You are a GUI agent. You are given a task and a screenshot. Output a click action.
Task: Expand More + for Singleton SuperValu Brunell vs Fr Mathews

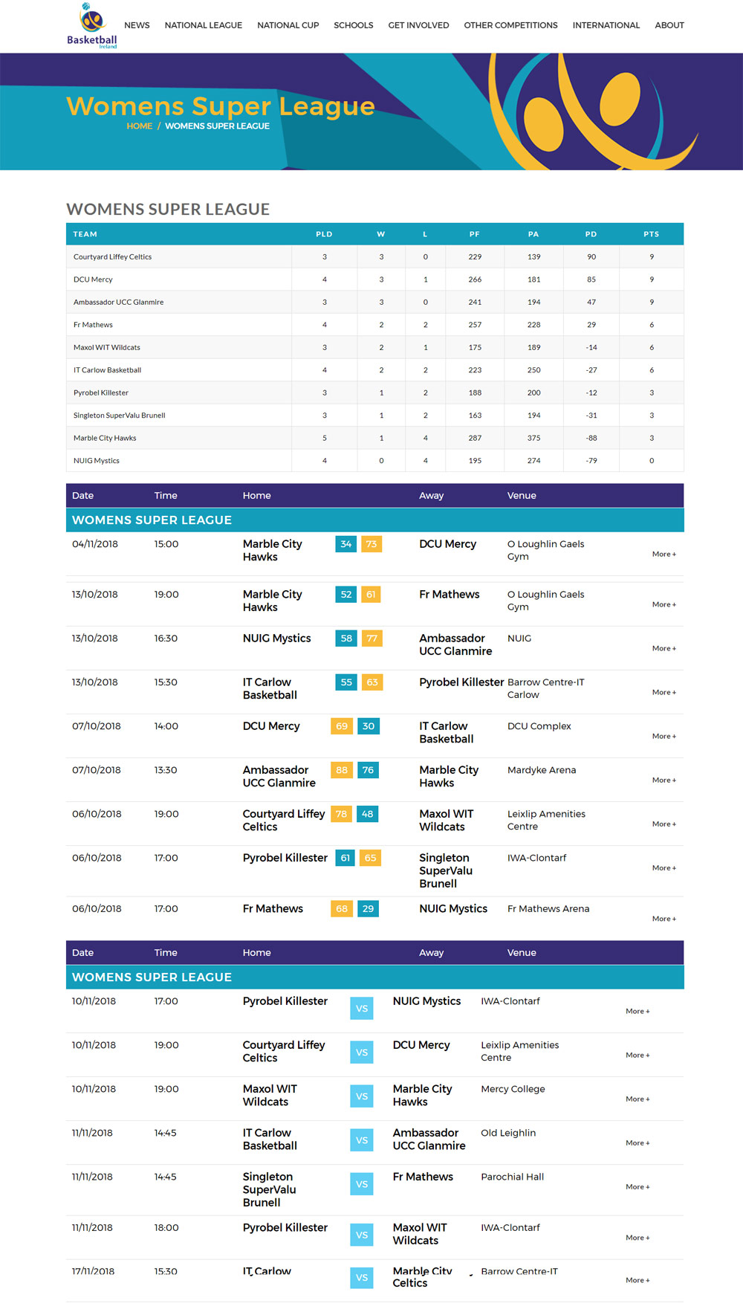(637, 1187)
